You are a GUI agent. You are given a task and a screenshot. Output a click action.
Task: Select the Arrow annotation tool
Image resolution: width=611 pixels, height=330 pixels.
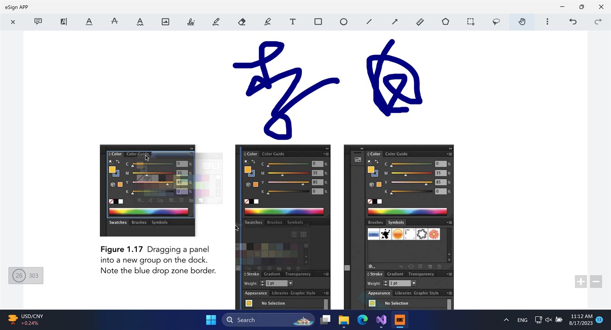(394, 21)
